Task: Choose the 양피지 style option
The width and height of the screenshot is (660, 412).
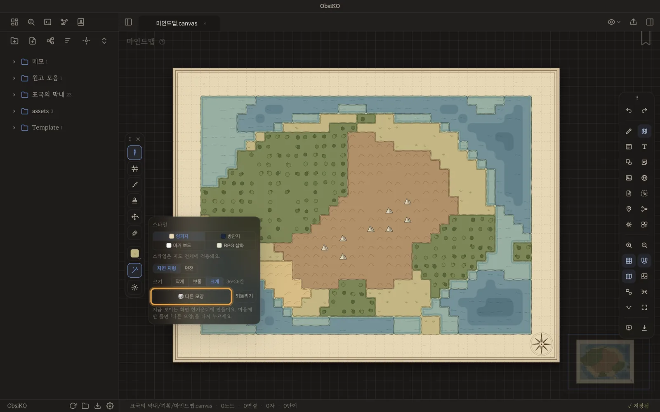Action: [179, 236]
